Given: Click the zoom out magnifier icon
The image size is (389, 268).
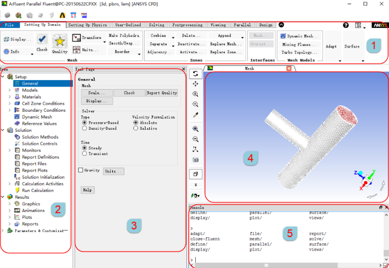Looking at the screenshot, I should coord(195,139).
